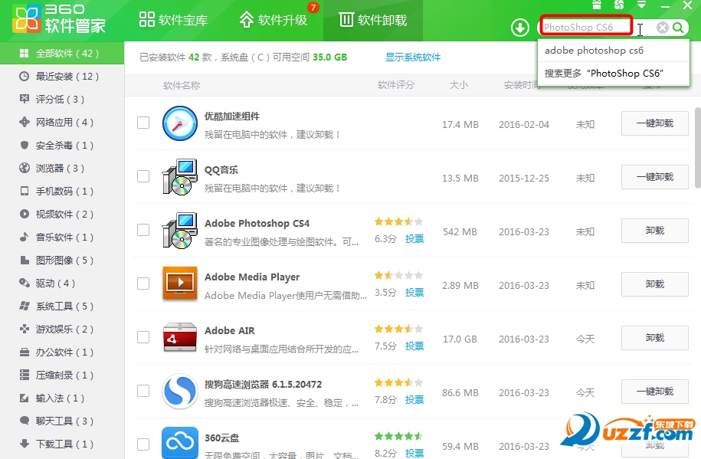The height and width of the screenshot is (459, 701).
Task: Check the box beside Adobe Photoshop CS4
Action: (143, 230)
